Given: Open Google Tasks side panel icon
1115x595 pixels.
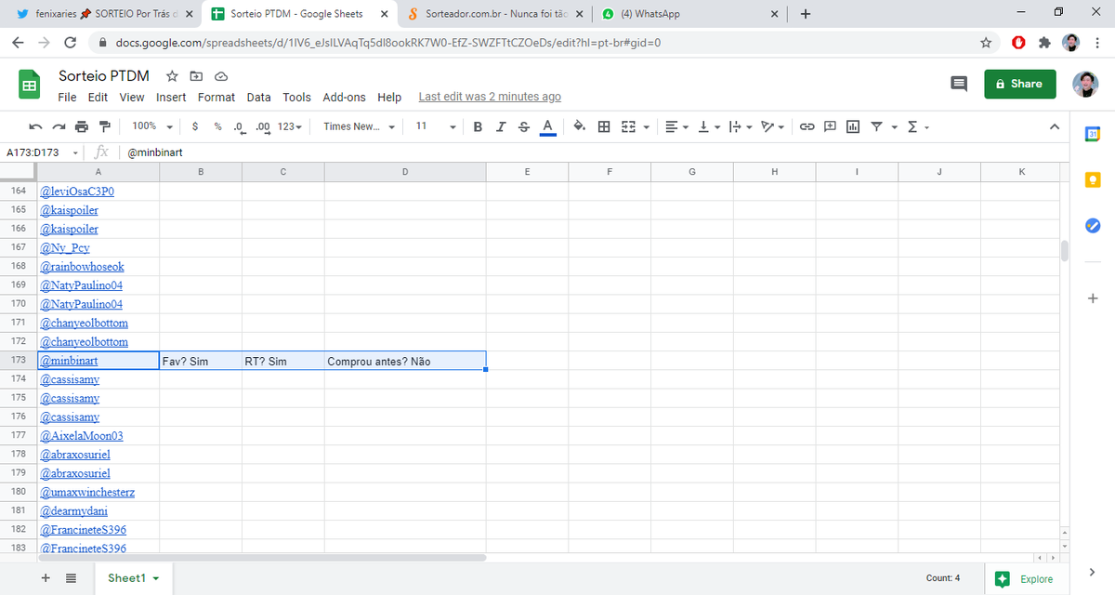Looking at the screenshot, I should point(1093,225).
